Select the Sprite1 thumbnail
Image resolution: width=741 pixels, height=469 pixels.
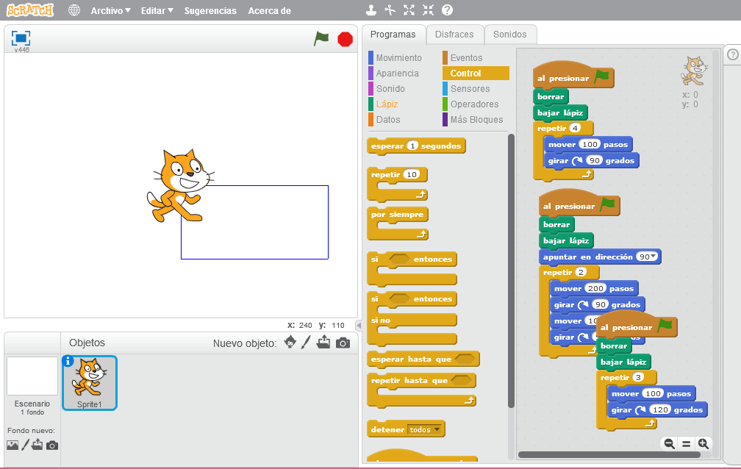(90, 383)
